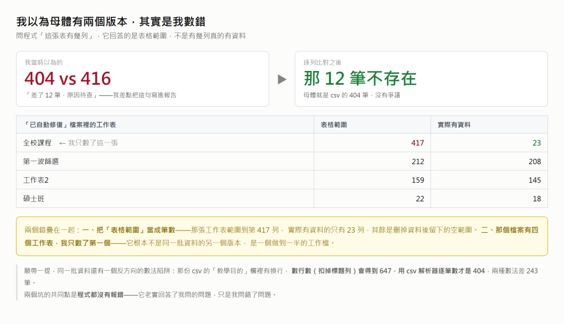Click the sentence starting with 順帶一提
This screenshot has width=564, height=324.
281,277
